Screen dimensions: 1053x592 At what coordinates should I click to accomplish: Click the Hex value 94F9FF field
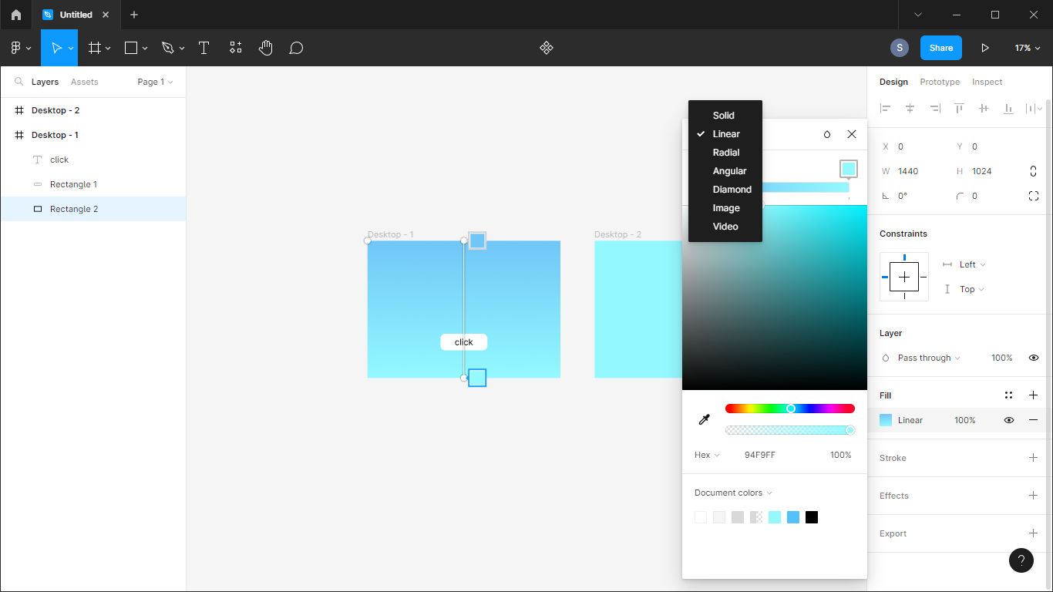760,455
